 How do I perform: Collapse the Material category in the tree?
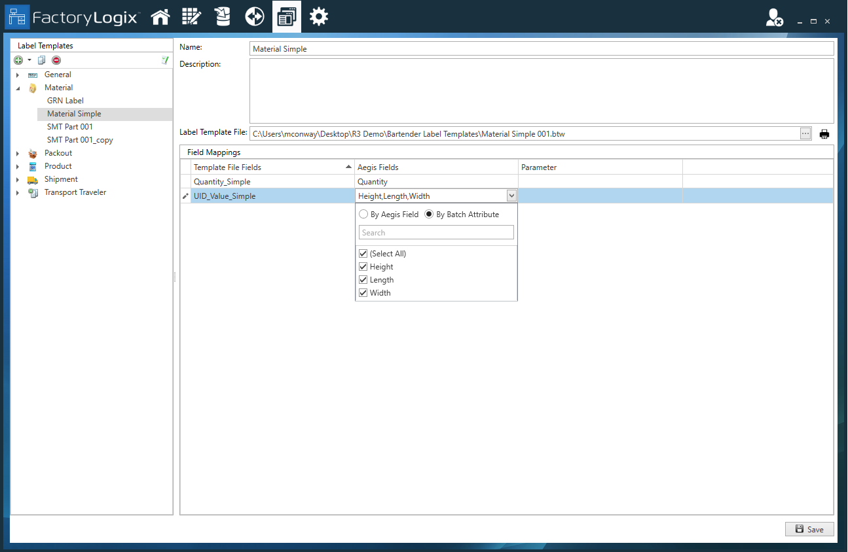pos(18,87)
